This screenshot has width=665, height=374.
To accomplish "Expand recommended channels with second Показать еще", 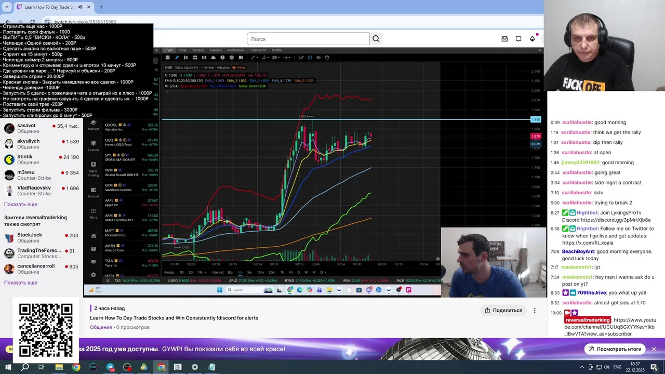I will [x=21, y=283].
